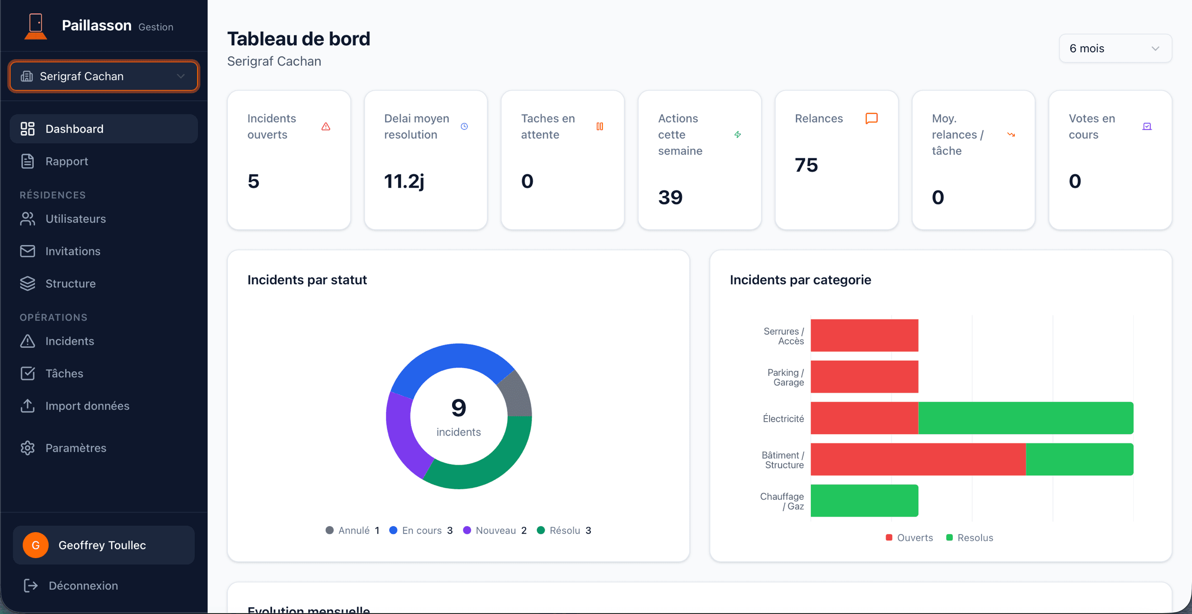Viewport: 1192px width, 614px height.
Task: Click the orange G user avatar
Action: point(36,545)
